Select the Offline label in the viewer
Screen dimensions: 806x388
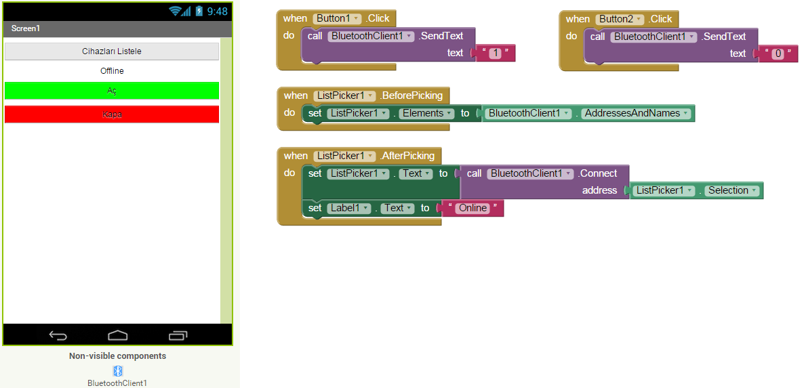(112, 71)
